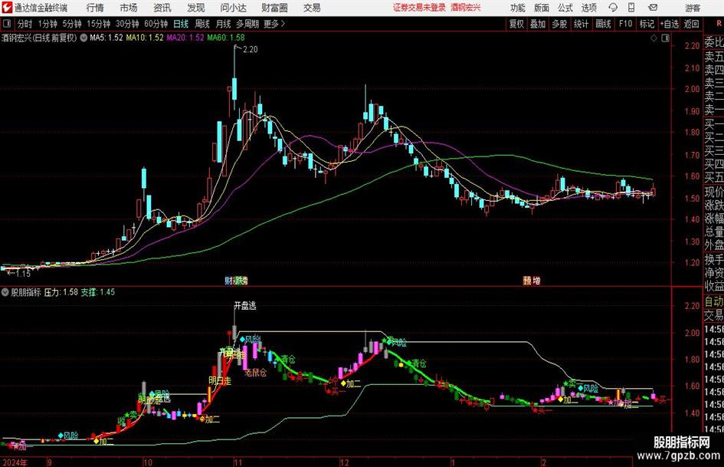Viewport: 724px width, 467px height.
Task: Open the 版面 menu
Action: coord(541,8)
